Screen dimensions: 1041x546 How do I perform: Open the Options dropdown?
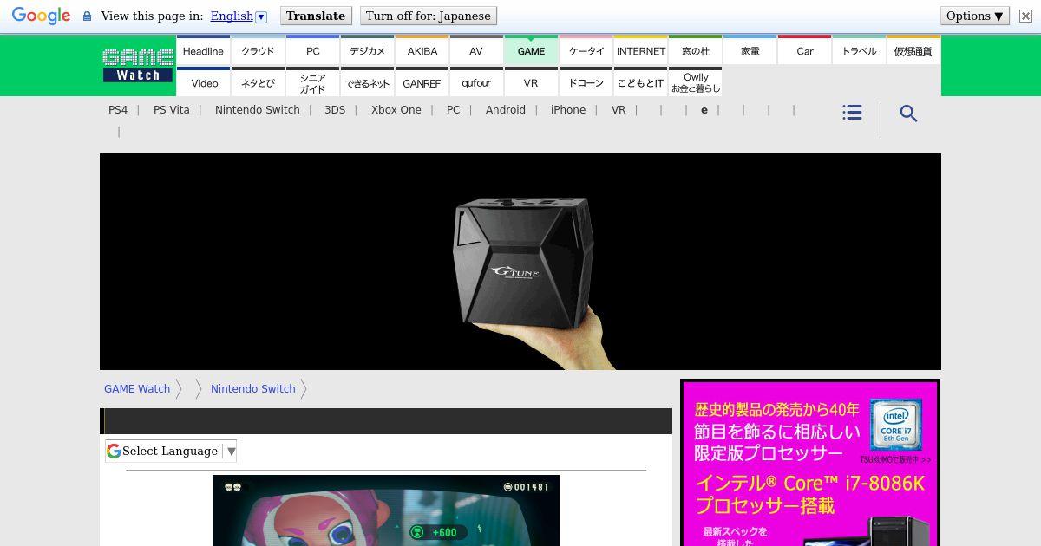(975, 16)
